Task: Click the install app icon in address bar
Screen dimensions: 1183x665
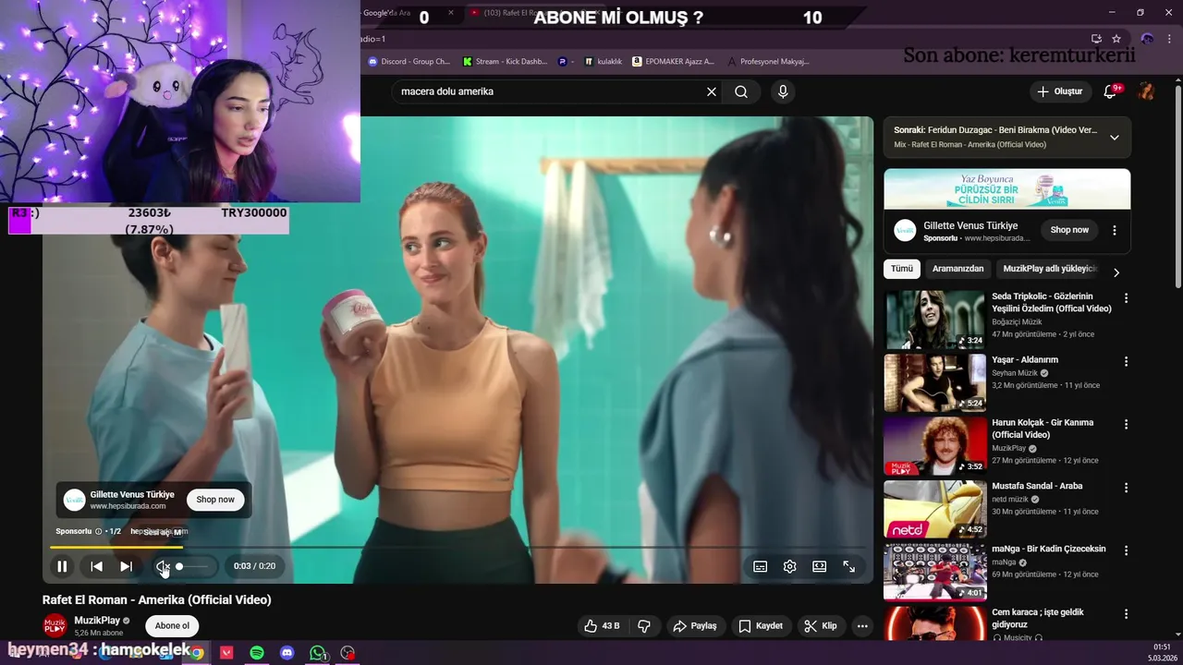Action: tap(1096, 39)
